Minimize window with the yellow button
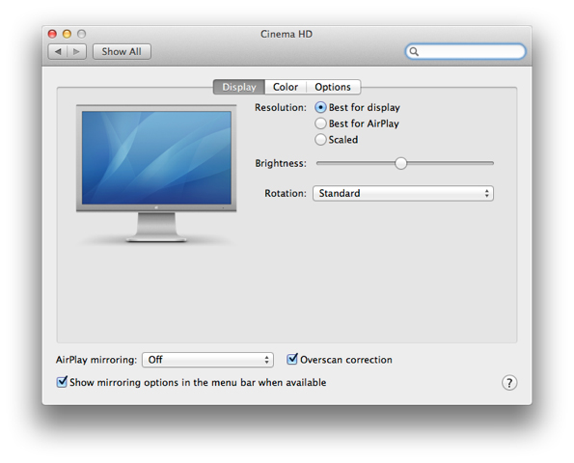 [x=67, y=34]
